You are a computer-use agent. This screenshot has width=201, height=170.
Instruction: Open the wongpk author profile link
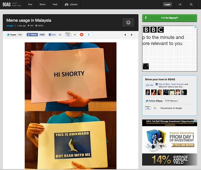pos(10,26)
